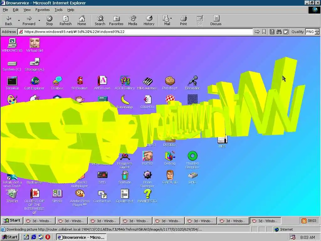
Task: Click the Discuss toolbar button
Action: tap(216, 20)
